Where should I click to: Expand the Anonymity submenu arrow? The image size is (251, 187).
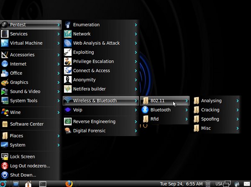[x=136, y=80]
